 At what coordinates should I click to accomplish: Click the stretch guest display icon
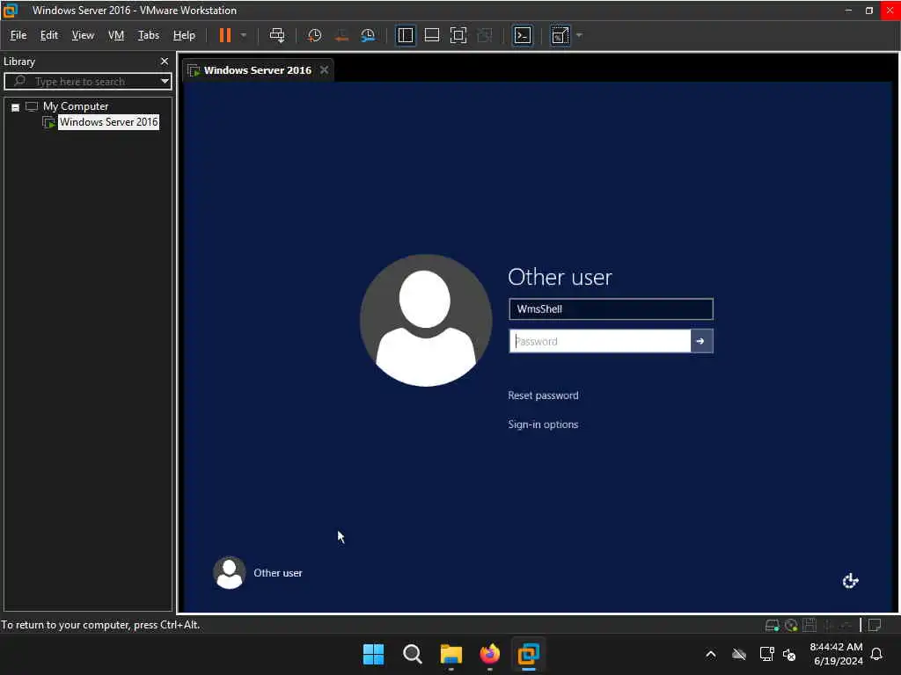(560, 35)
